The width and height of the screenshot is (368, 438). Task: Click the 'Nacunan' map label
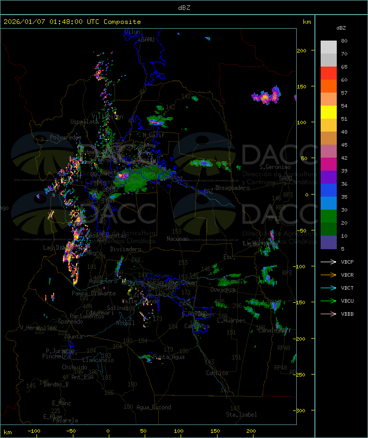click(x=177, y=239)
